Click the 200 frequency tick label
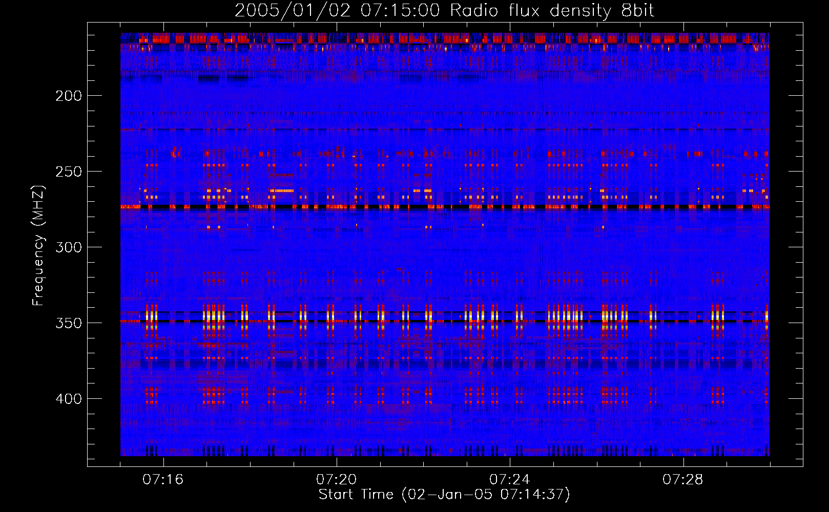This screenshot has height=512, width=829. coord(69,96)
